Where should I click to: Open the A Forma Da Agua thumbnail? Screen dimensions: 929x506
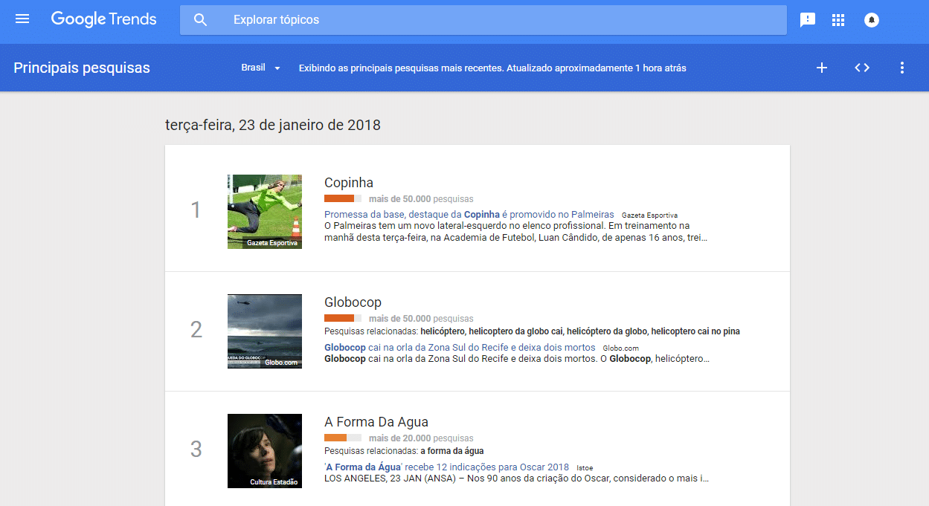[x=265, y=451]
